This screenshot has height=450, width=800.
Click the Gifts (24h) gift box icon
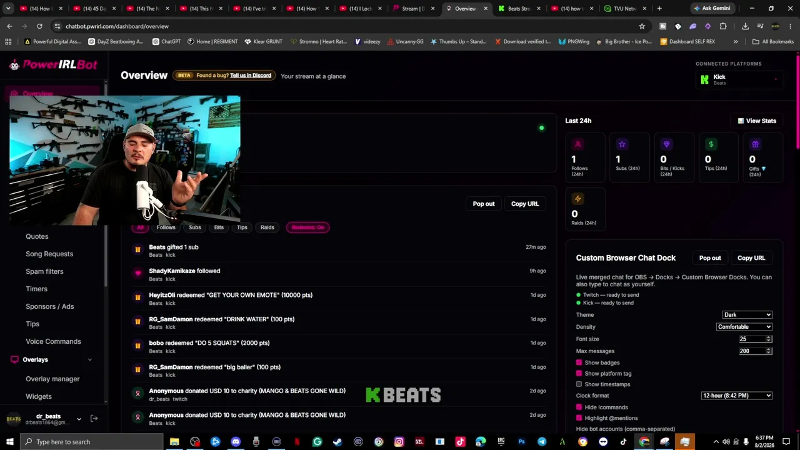click(x=755, y=144)
